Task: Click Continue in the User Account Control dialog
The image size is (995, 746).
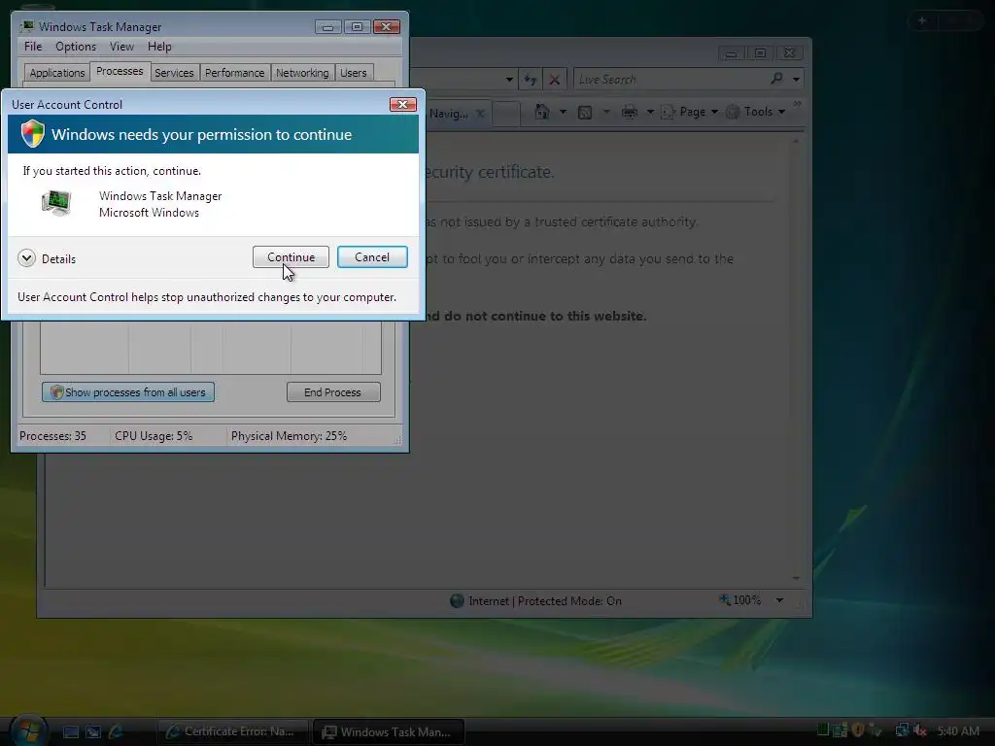Action: [x=291, y=256]
